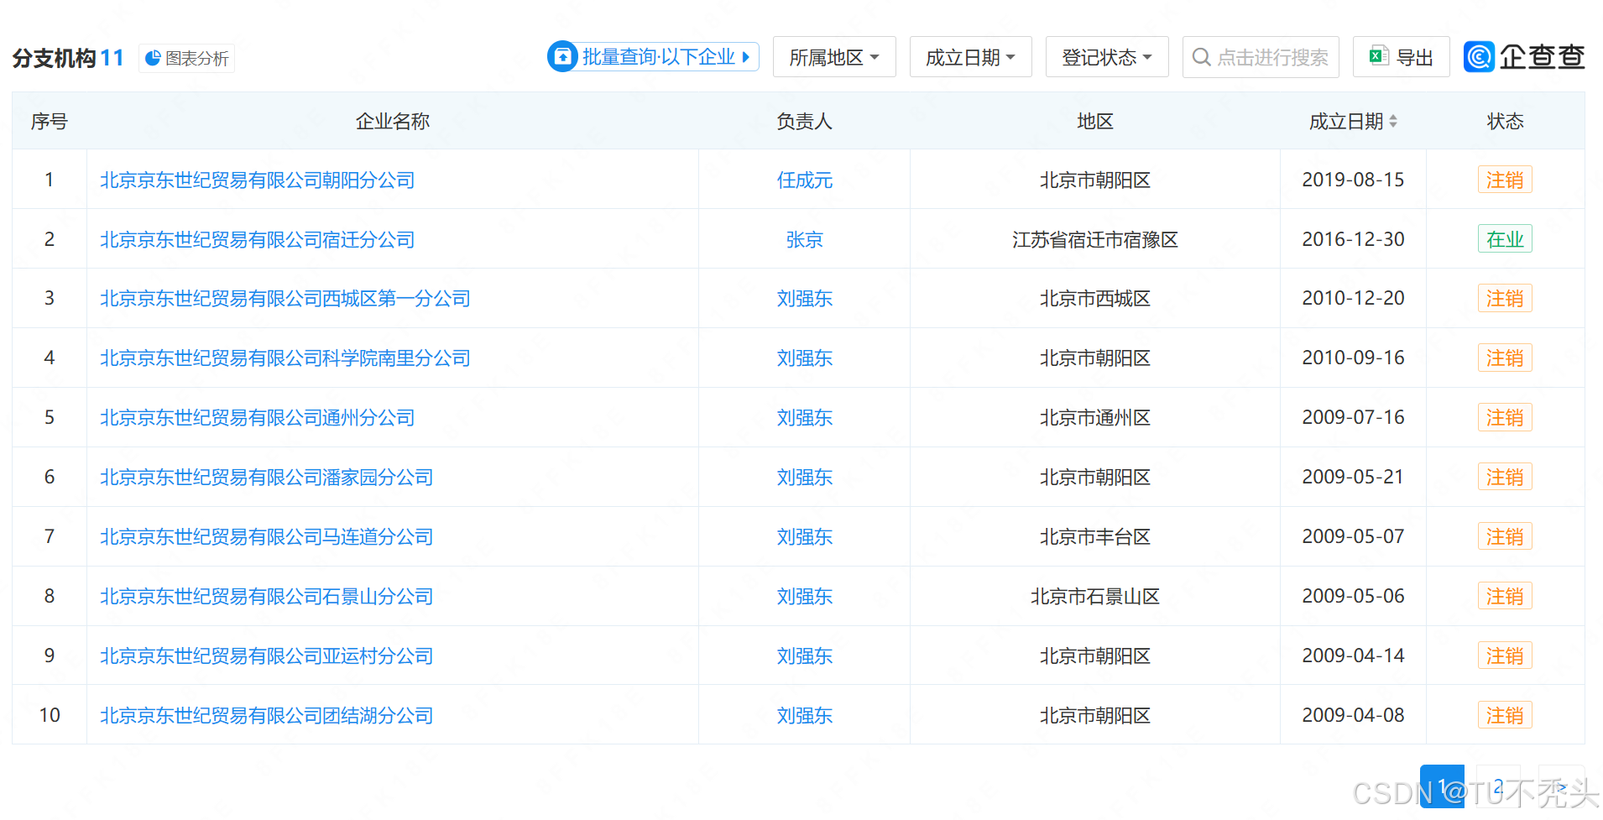Open 石景山分公司 company link
The height and width of the screenshot is (820, 1603).
pyautogui.click(x=267, y=596)
